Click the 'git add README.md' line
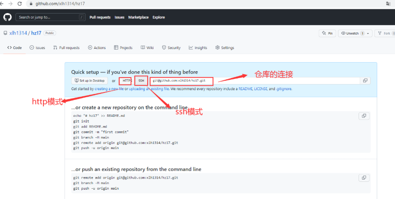 [x=90, y=127]
